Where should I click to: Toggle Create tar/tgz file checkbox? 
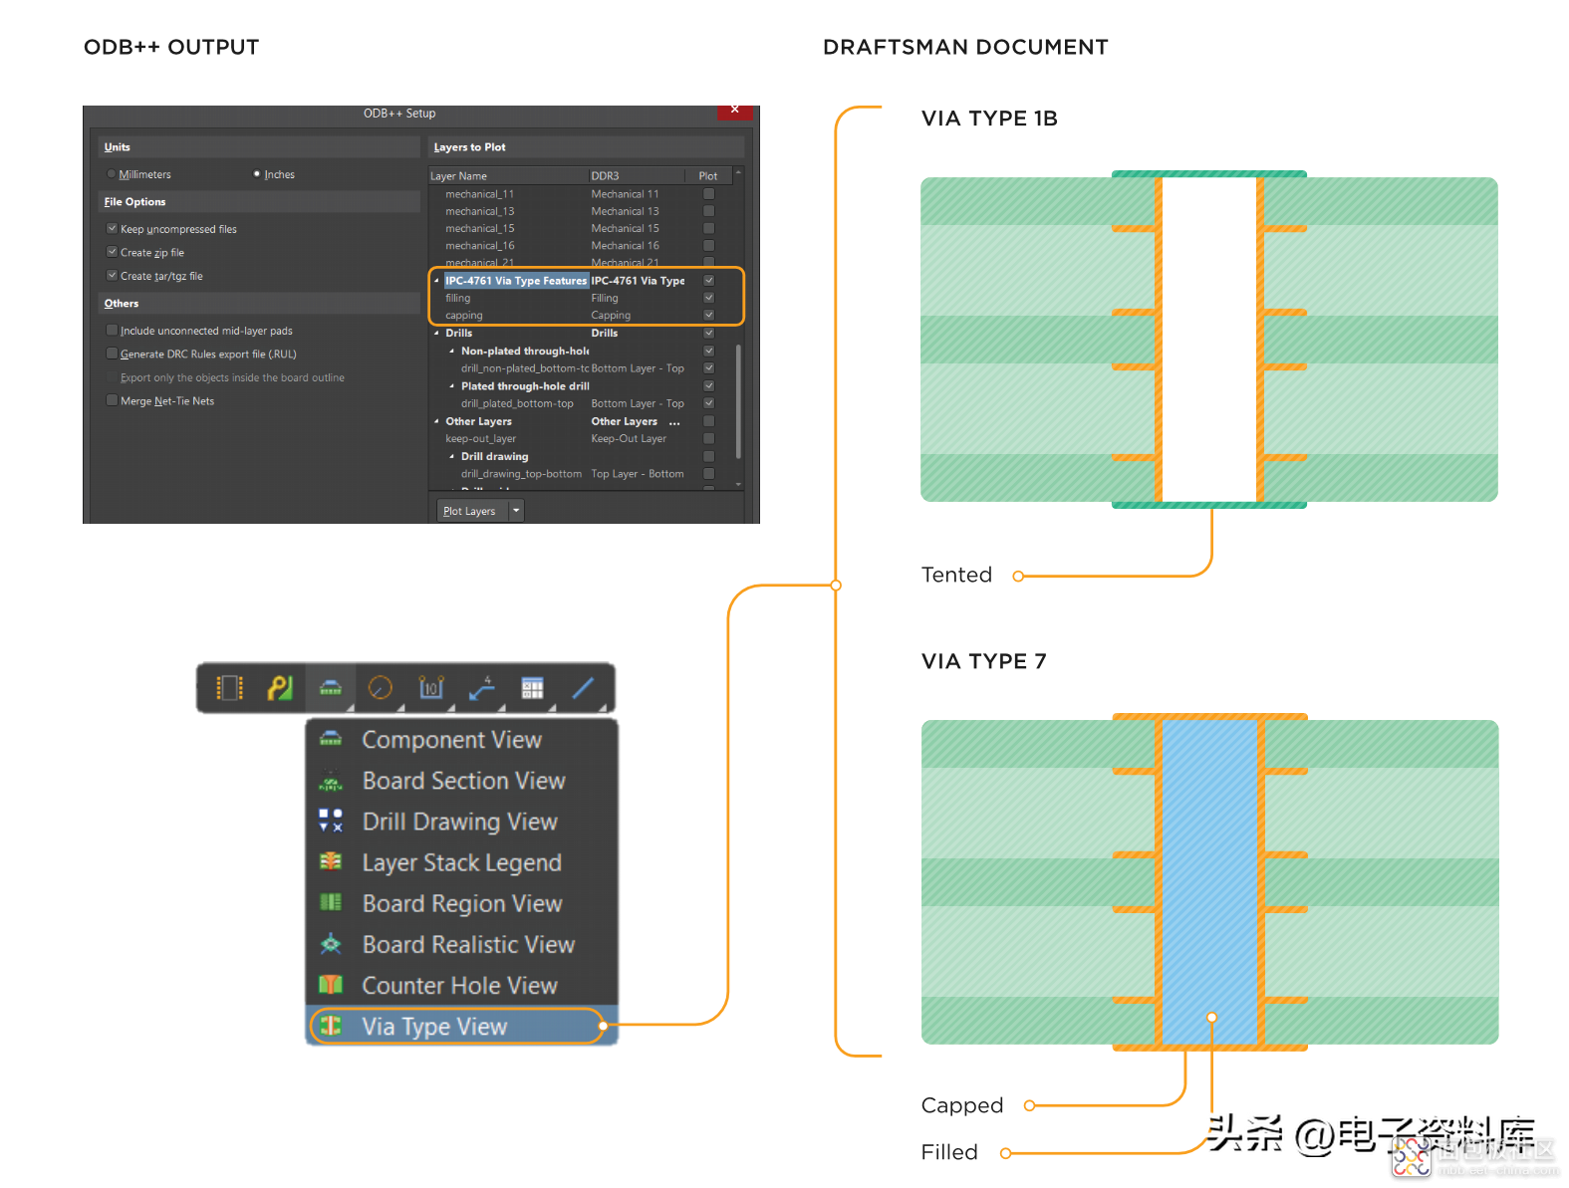pyautogui.click(x=112, y=276)
